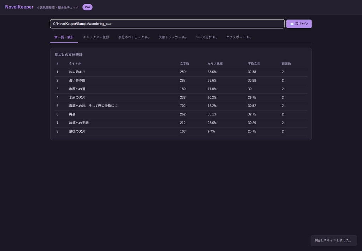Click the dialogue ratio 36.6%
362x251 pixels.
pyautogui.click(x=212, y=80)
